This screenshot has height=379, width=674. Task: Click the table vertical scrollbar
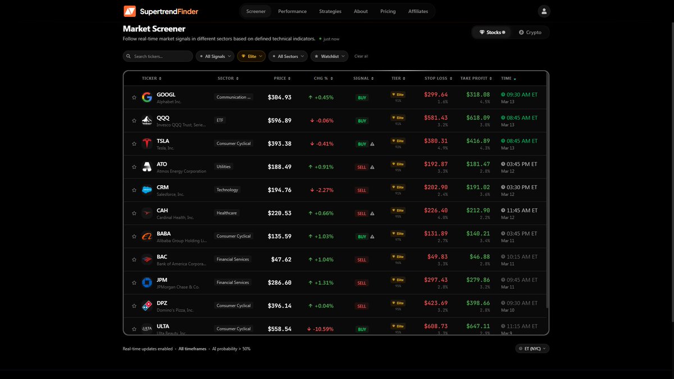[x=547, y=197]
